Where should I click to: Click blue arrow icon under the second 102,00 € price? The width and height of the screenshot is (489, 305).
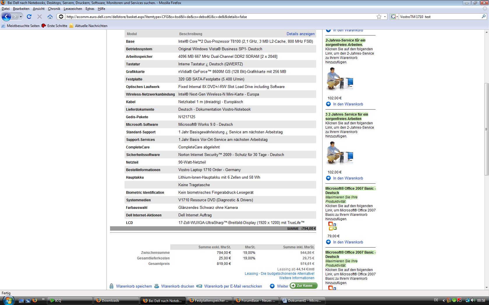pyautogui.click(x=328, y=178)
